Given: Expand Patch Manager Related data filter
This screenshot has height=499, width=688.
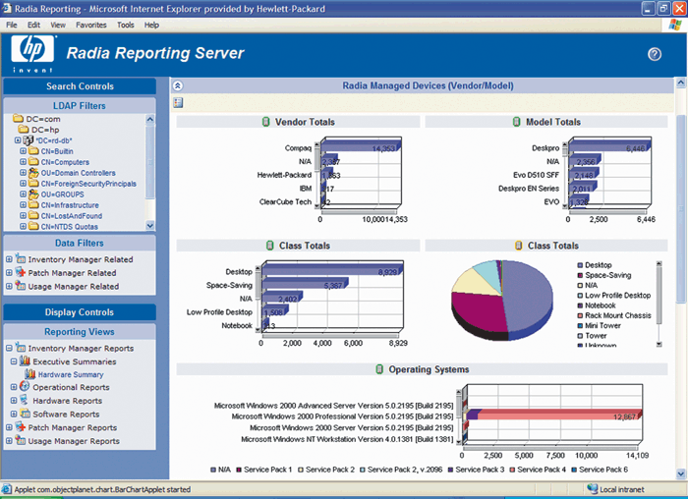Looking at the screenshot, I should coord(9,273).
